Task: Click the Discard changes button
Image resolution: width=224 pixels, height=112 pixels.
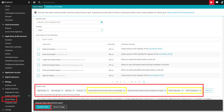Action: (59, 107)
